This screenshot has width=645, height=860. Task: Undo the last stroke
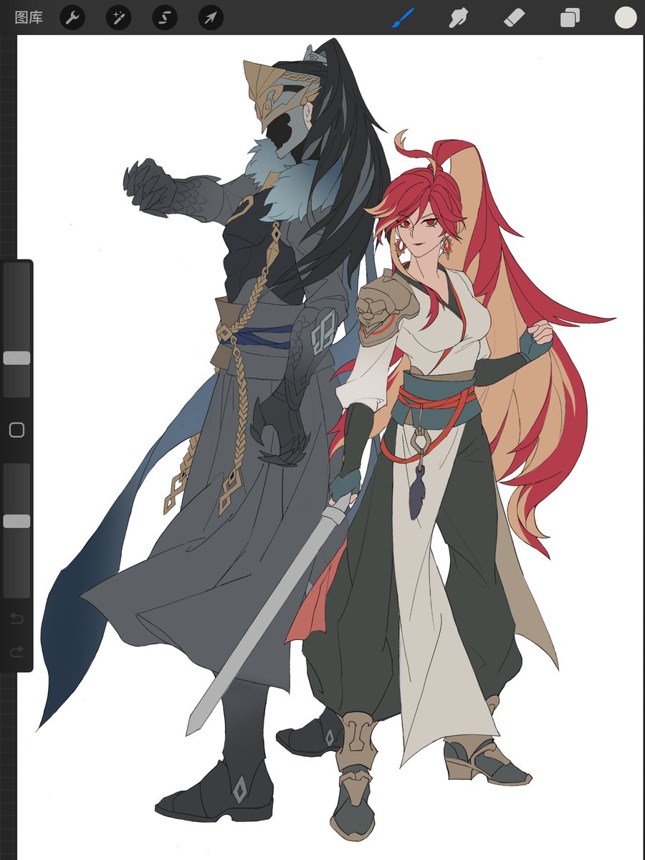point(16,618)
